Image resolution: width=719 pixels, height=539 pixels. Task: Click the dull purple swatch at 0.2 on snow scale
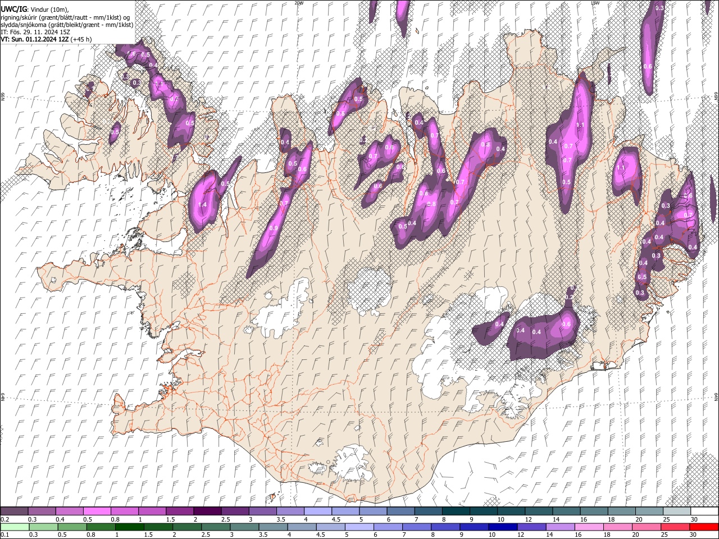pos(14,511)
